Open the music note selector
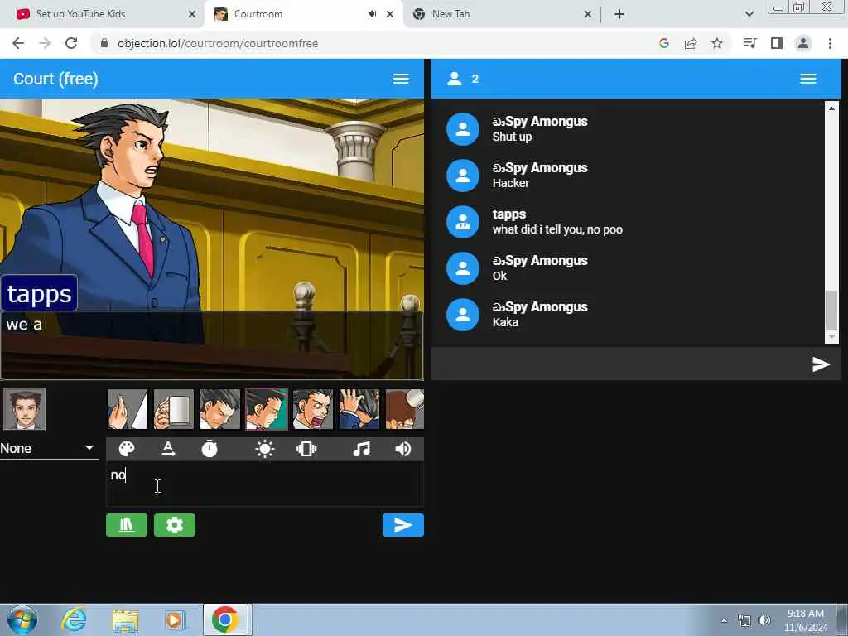The width and height of the screenshot is (848, 636). coord(361,449)
